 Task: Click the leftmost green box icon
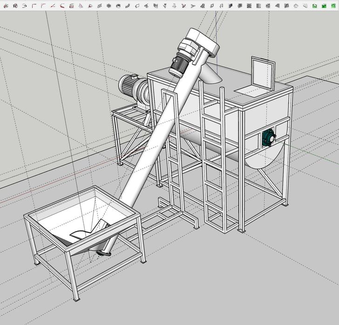coord(315,6)
